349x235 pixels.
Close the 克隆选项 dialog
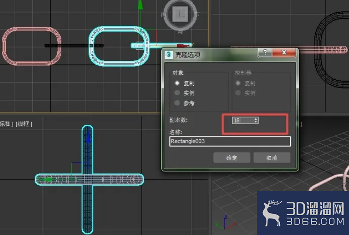pyautogui.click(x=284, y=52)
